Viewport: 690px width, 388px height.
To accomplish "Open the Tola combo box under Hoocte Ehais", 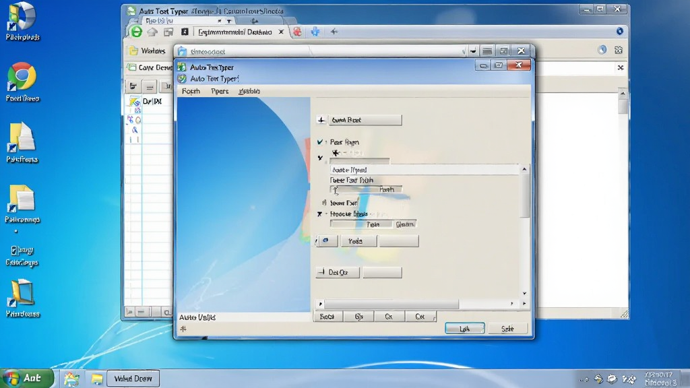I will point(361,224).
